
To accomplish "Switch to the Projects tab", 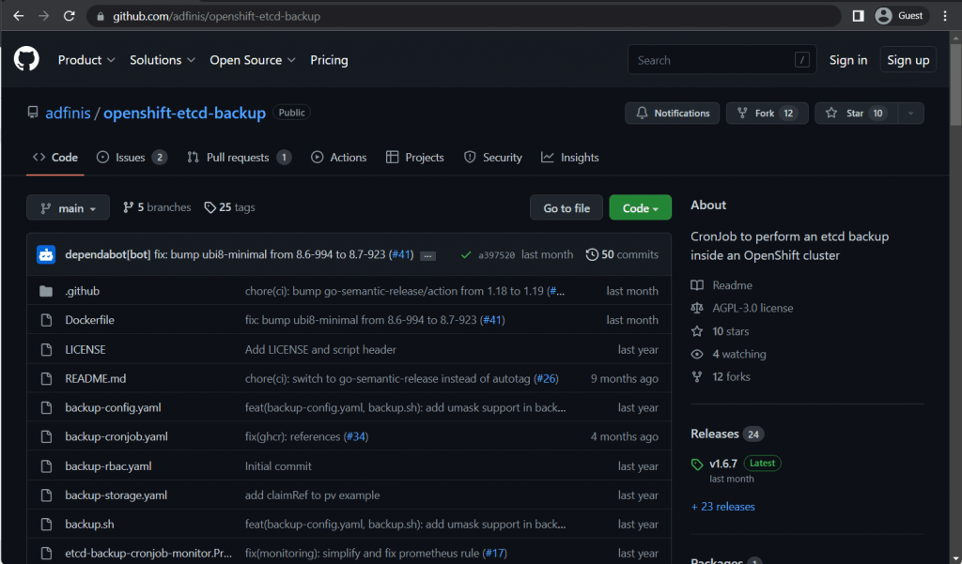I will tap(414, 158).
